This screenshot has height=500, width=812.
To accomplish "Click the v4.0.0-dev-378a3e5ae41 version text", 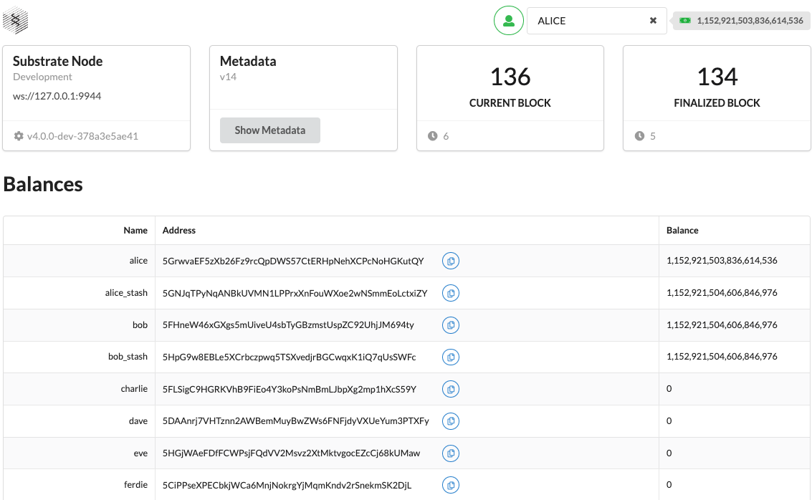I will (x=83, y=136).
